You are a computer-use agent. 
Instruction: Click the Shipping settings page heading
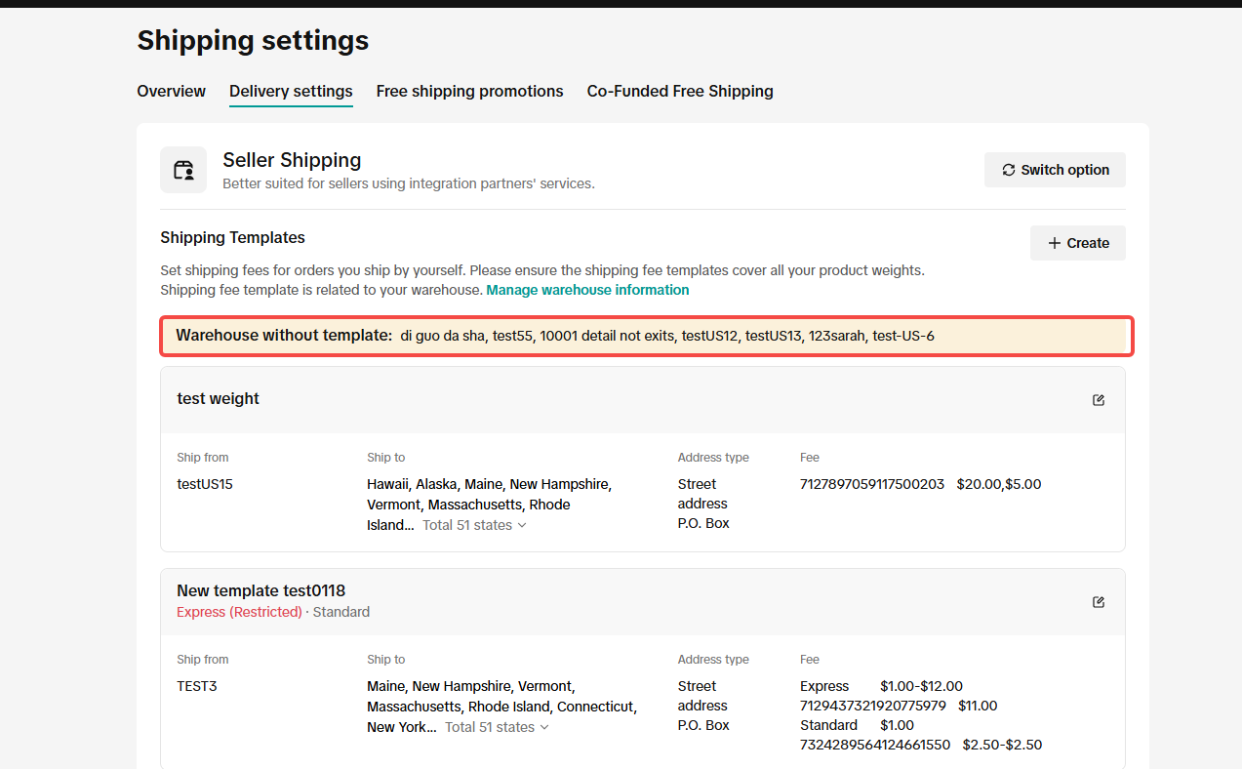click(253, 40)
